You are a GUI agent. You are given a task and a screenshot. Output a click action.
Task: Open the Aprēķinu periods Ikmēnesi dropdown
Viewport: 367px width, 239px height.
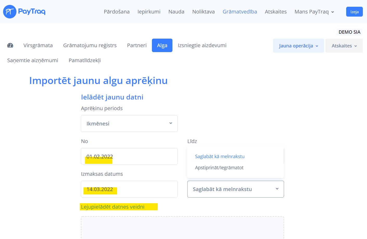pos(129,123)
